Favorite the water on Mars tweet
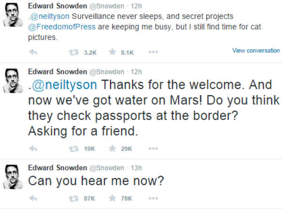Image resolution: width=282 pixels, height=211 pixels. coord(112,148)
